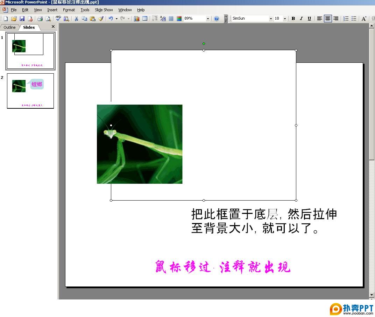Open the Help menu

pos(141,10)
